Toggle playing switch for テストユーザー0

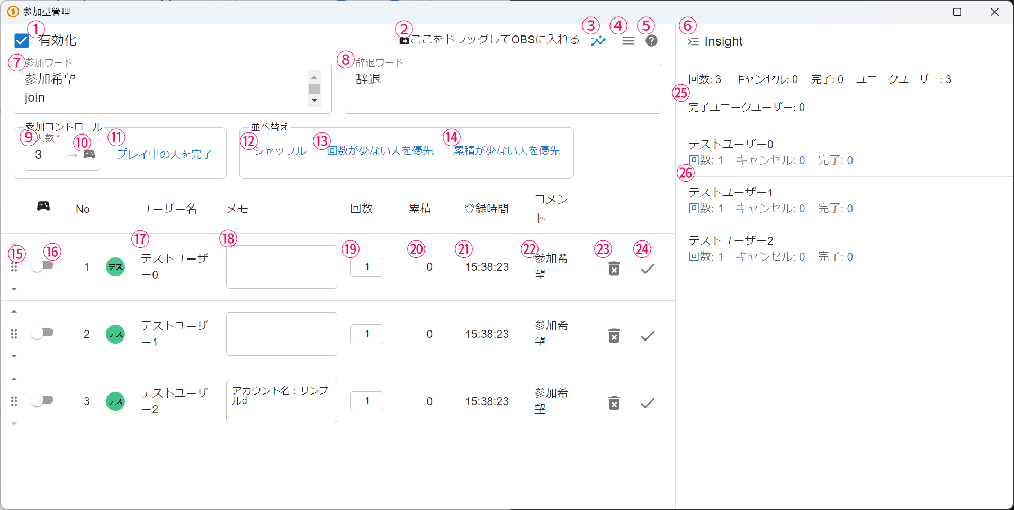pyautogui.click(x=42, y=265)
